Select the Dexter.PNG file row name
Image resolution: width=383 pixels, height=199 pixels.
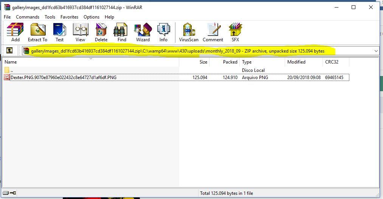(64, 77)
